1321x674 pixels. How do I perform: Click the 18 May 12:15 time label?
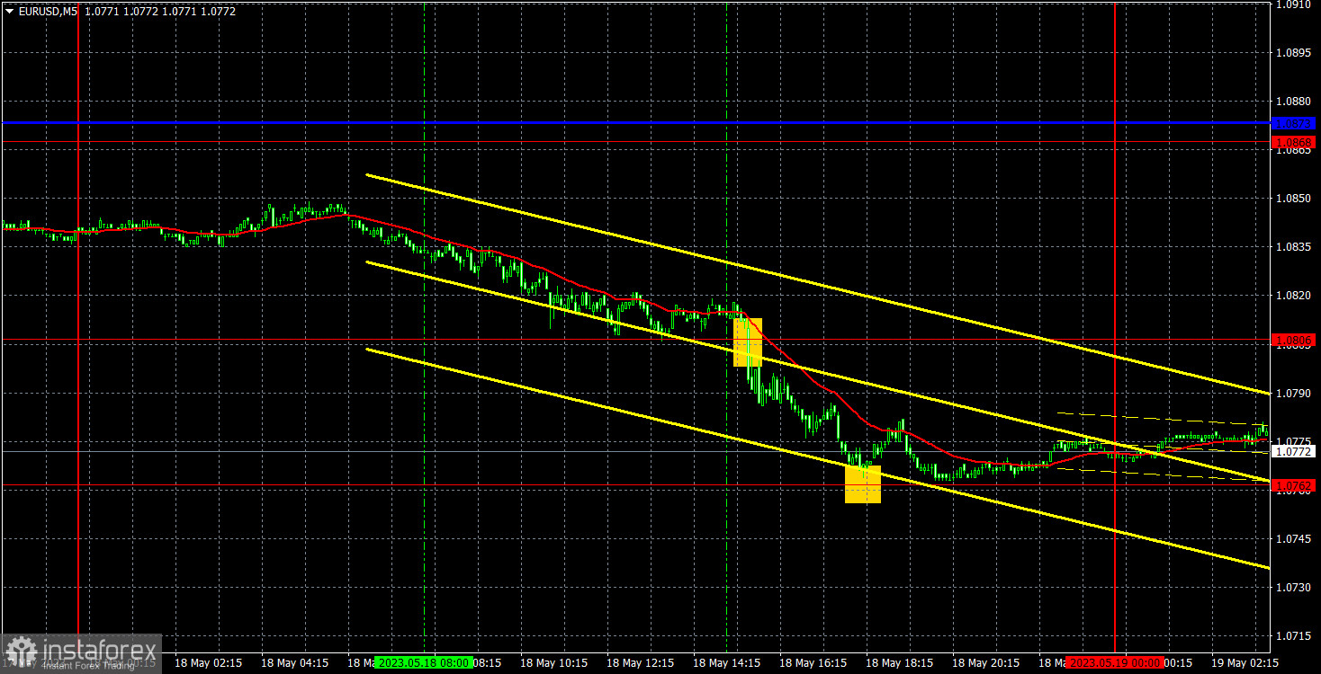640,662
